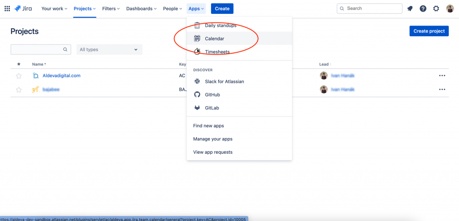This screenshot has width=459, height=221.
Task: Star the bajabee project
Action: [19, 90]
